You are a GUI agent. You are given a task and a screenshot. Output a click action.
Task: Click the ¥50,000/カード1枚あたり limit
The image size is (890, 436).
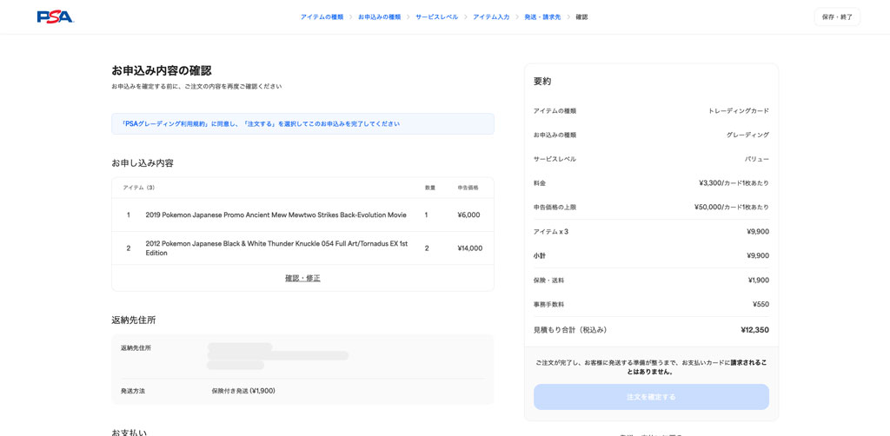click(732, 207)
